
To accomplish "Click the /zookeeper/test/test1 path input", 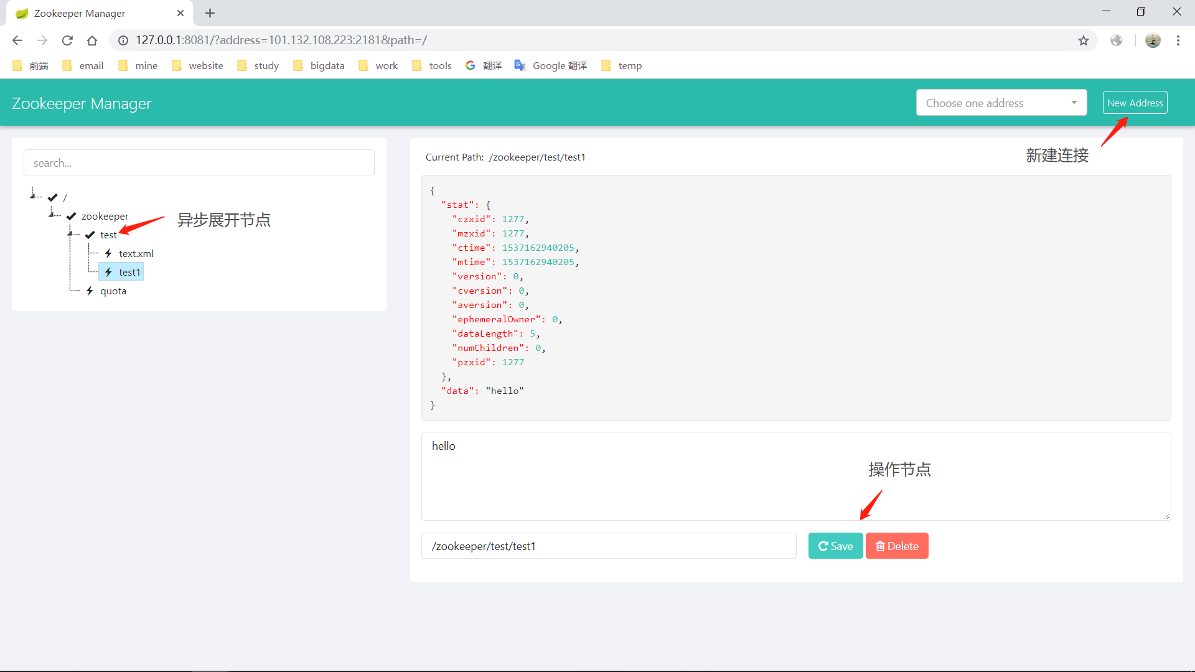I will (609, 546).
